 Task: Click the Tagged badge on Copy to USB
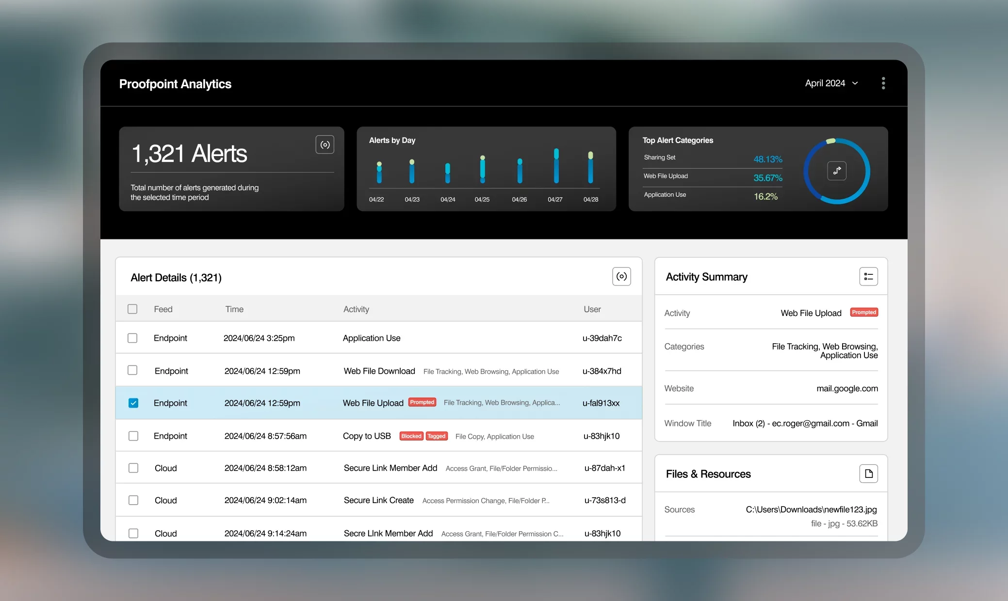click(x=437, y=436)
